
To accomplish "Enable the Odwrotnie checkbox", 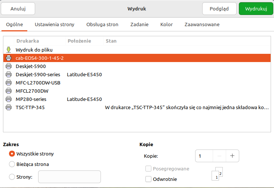I will [x=148, y=179].
